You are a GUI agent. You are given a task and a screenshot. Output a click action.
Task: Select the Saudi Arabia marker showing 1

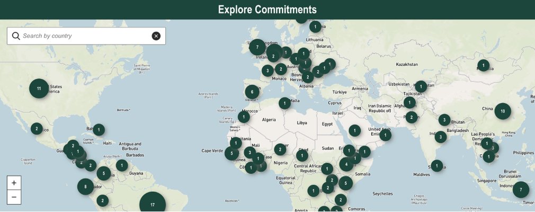354,130
